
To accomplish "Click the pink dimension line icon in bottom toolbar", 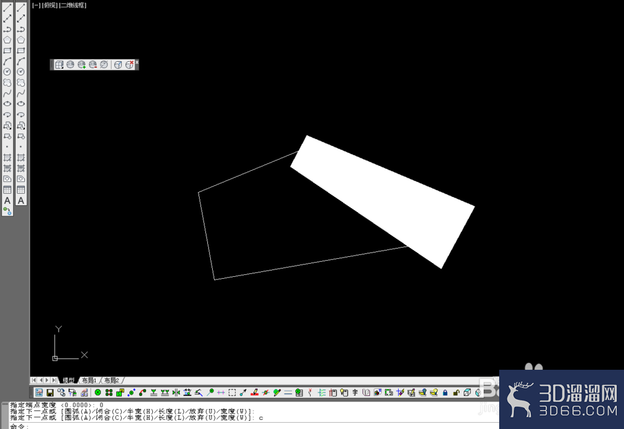I will 221,393.
